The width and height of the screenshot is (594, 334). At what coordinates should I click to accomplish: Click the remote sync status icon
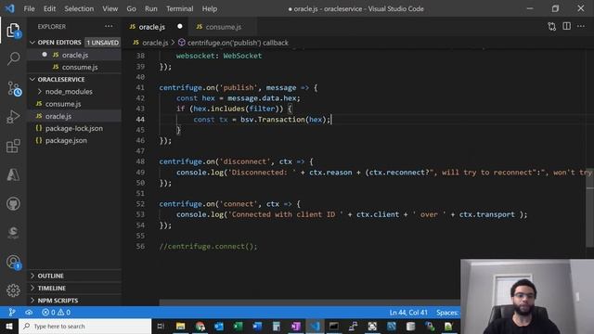29,313
